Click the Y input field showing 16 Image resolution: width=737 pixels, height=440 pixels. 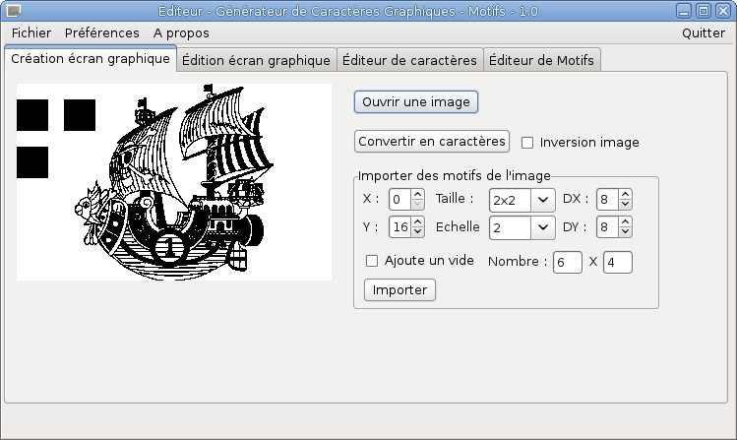400,227
